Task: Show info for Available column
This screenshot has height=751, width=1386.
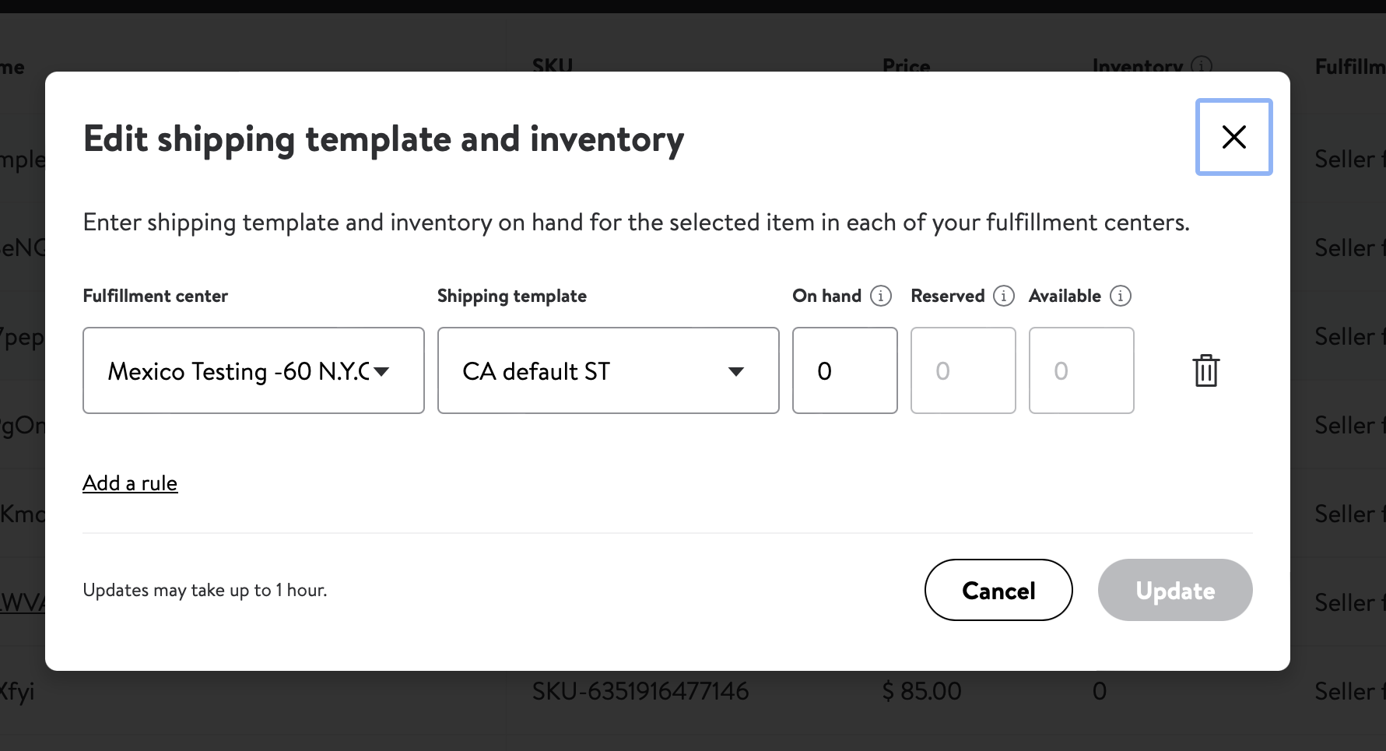Action: pos(1120,296)
